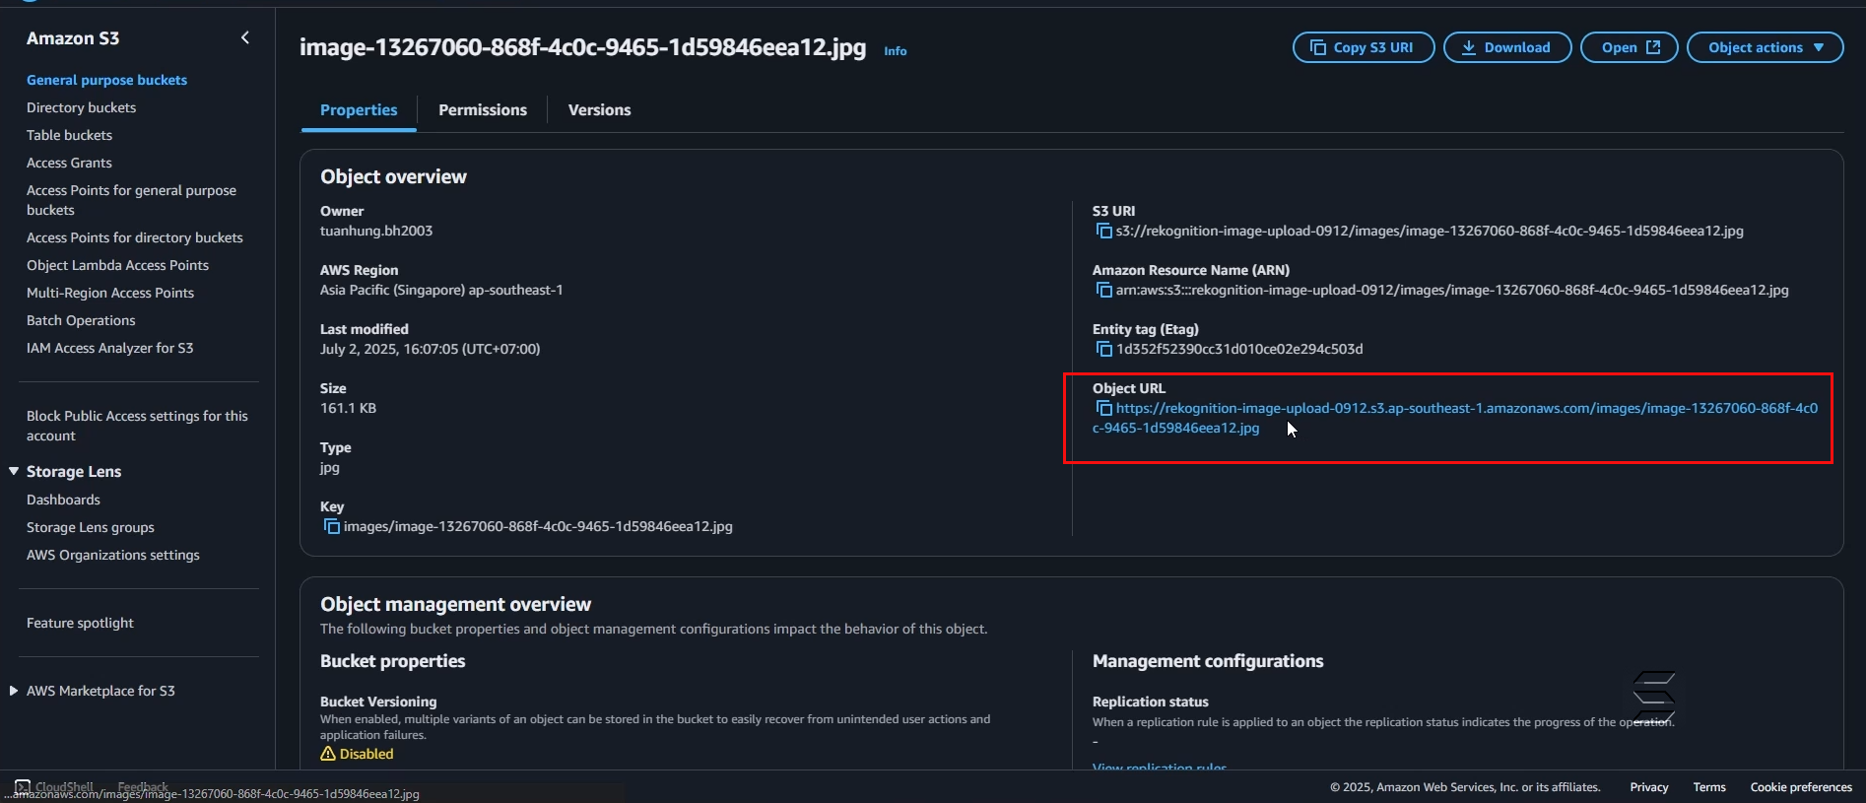1866x803 pixels.
Task: Open AWS Organizations settings
Action: pyautogui.click(x=112, y=555)
